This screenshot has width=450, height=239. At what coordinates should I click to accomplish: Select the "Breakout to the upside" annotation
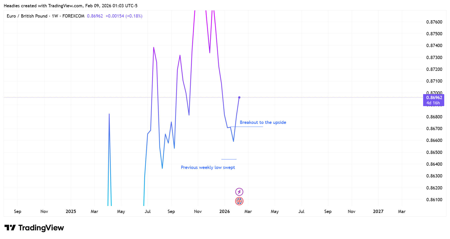[263, 122]
